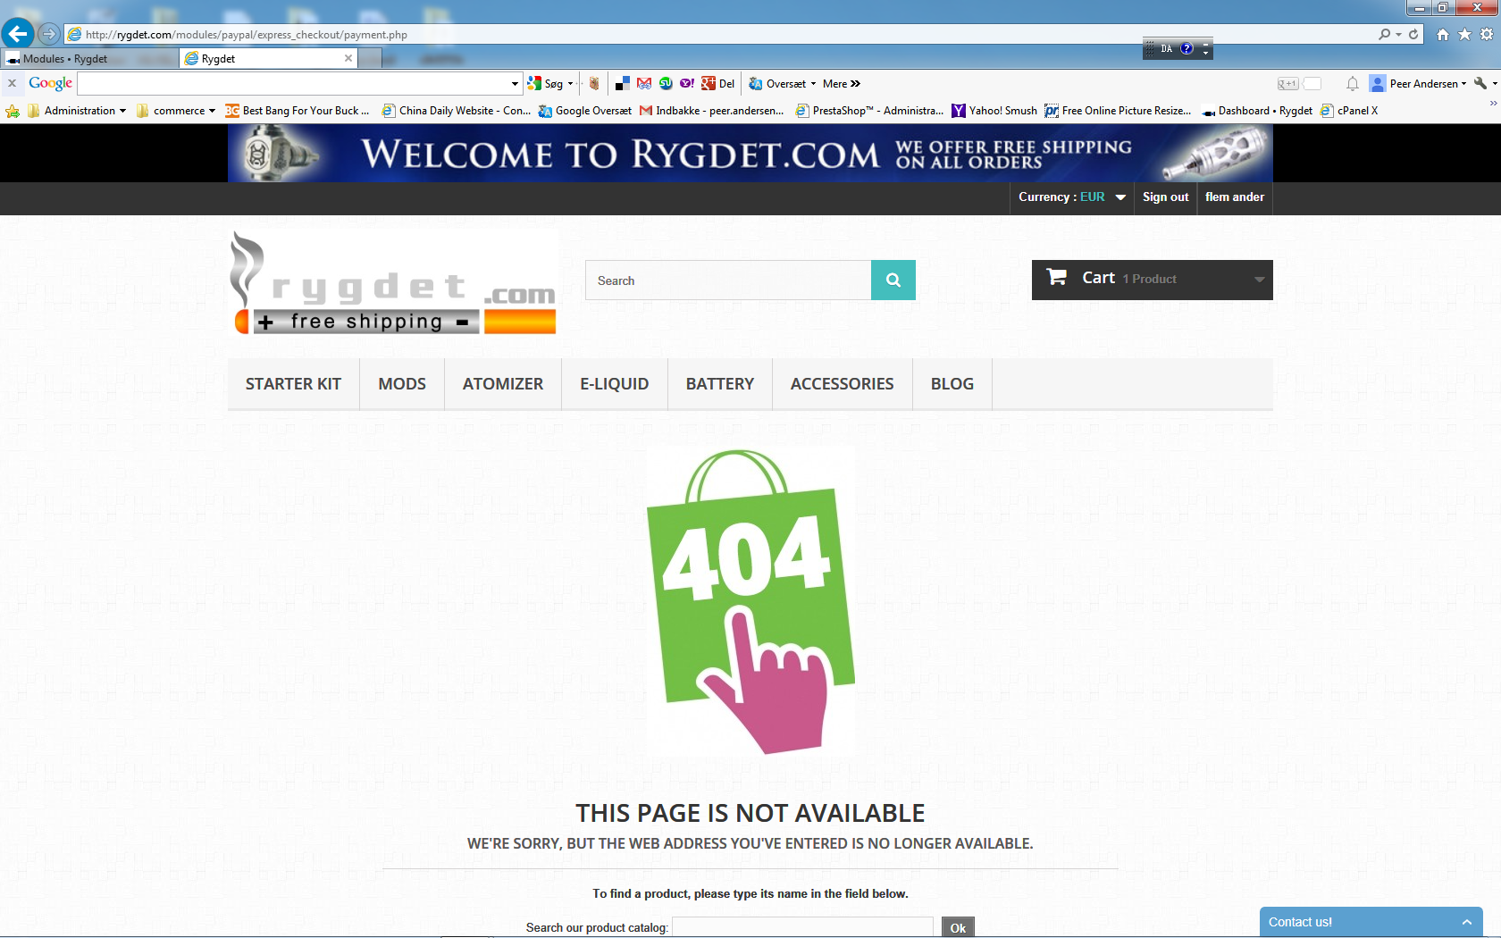Click the Google logo on the toolbar
The image size is (1501, 938).
pos(50,83)
